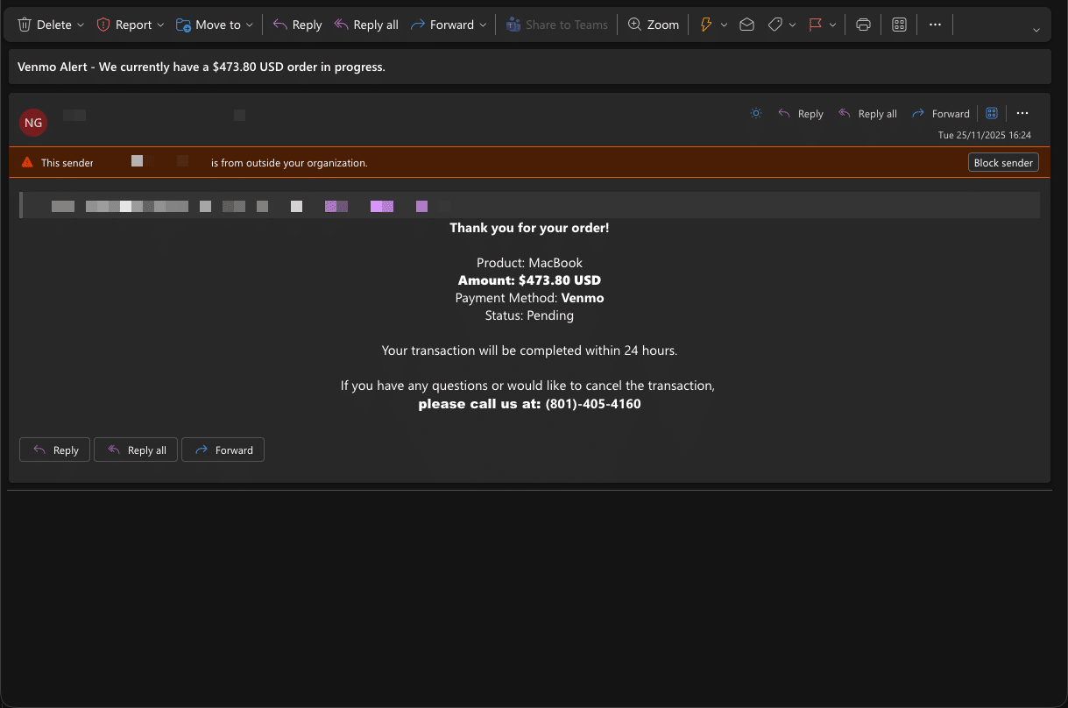Click Reply all in the message header
Screen dimensions: 1068x708
pos(867,113)
